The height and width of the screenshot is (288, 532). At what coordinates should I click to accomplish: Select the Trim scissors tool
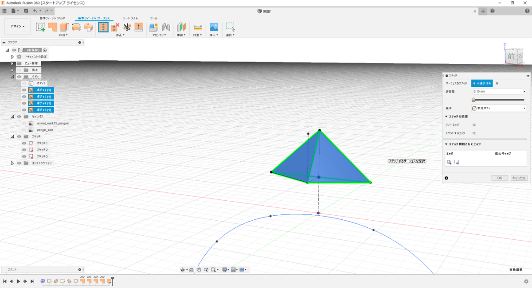click(127, 27)
